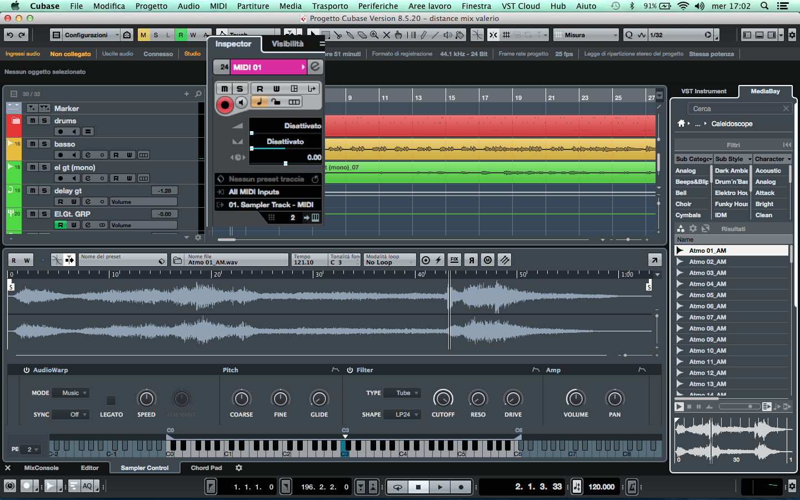Open sampler in separate window arrow

654,260
